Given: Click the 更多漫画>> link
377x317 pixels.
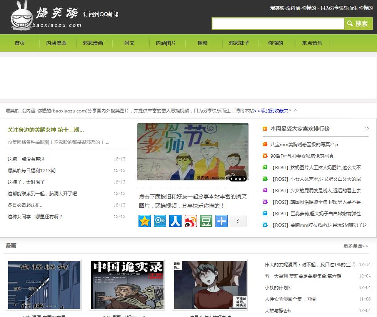Looking at the screenshot, I should pos(355,246).
